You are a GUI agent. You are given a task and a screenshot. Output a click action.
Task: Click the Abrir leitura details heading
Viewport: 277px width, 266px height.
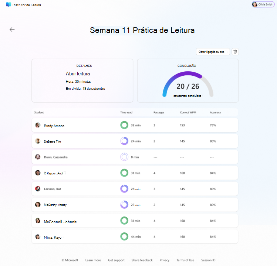pos(78,74)
